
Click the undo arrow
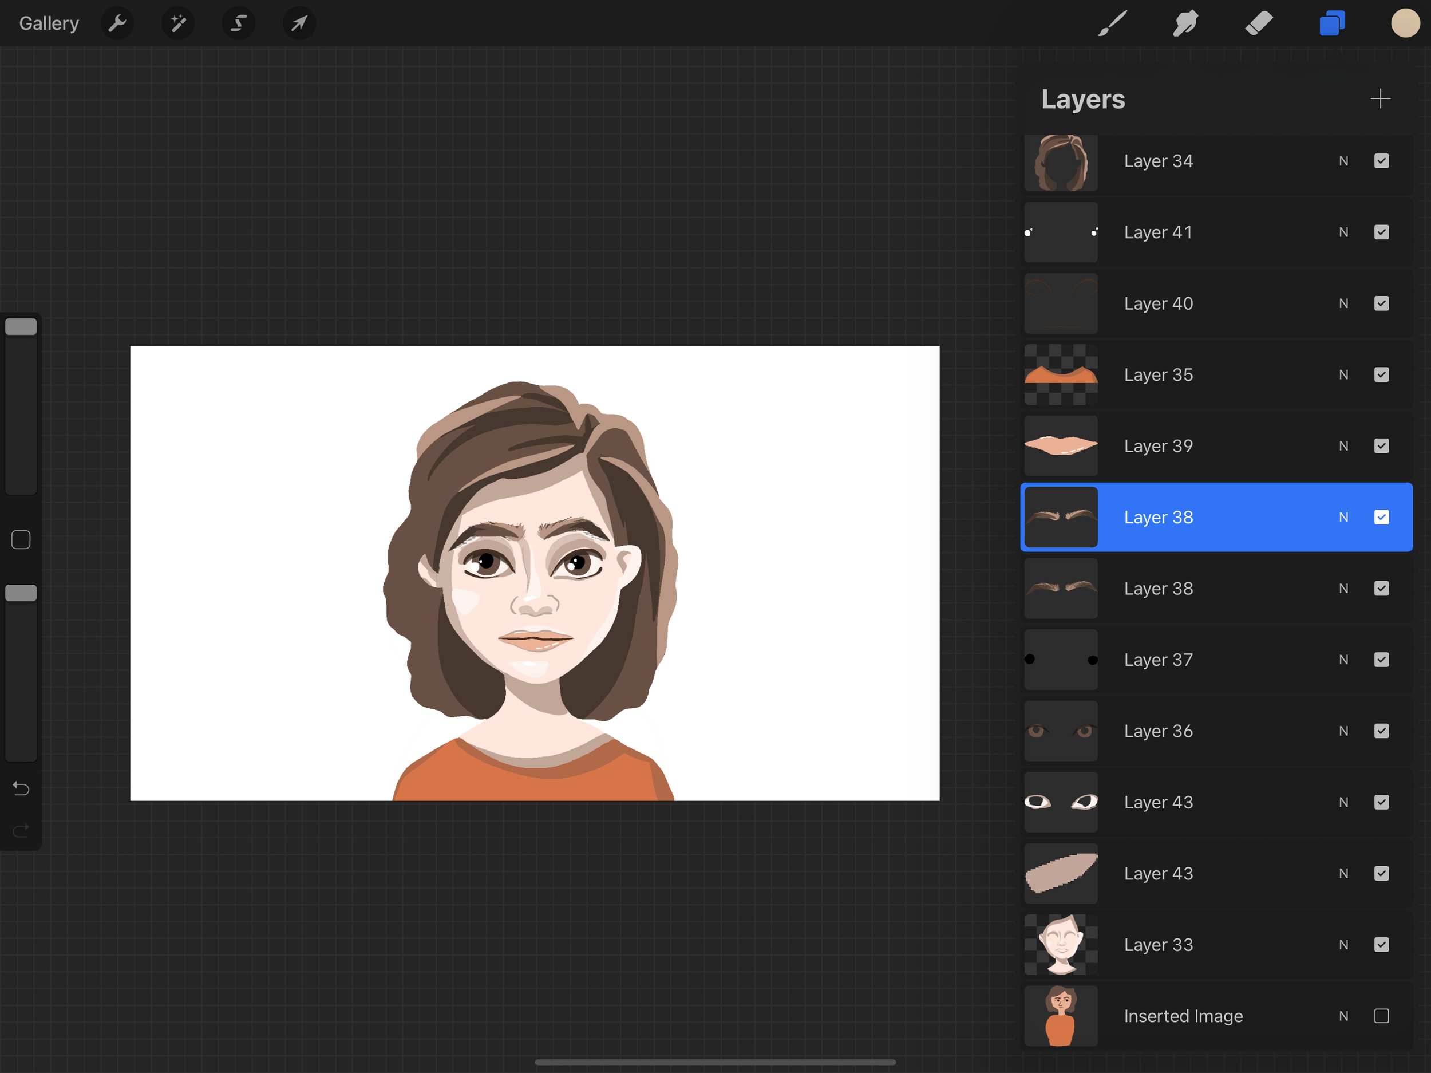21,788
